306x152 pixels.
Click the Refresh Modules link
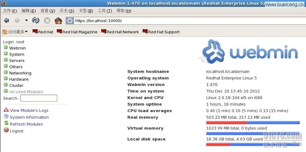[x=26, y=124]
